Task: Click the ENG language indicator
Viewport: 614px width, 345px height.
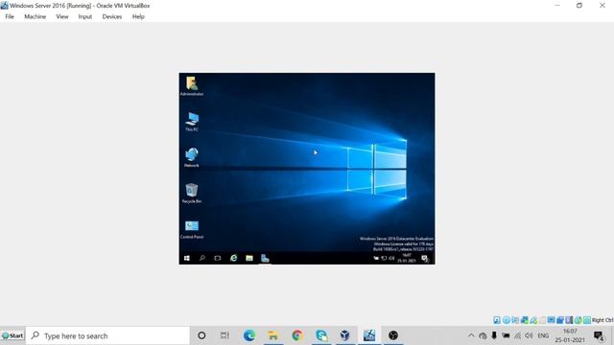Action: (543, 336)
